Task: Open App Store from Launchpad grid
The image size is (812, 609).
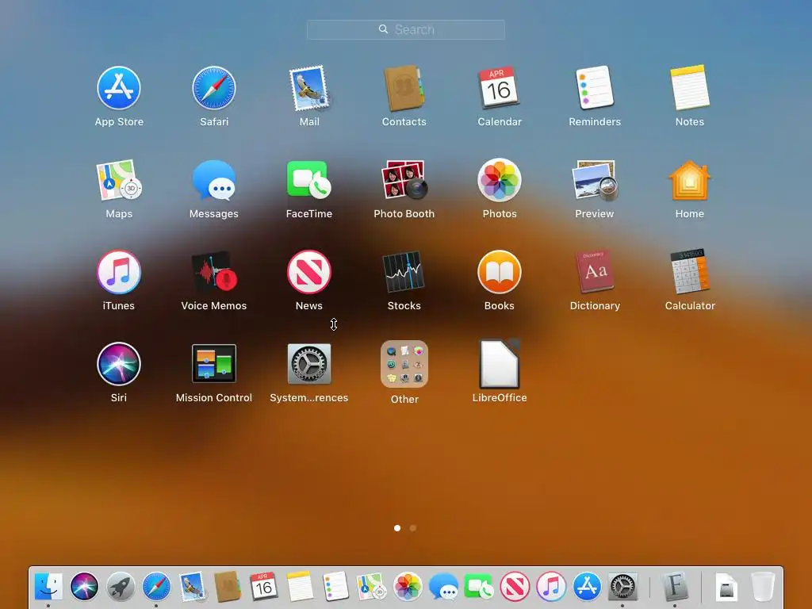Action: tap(119, 88)
